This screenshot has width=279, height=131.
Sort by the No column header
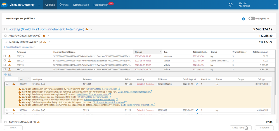click(x=25, y=79)
